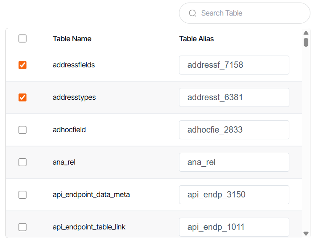Image resolution: width=318 pixels, height=245 pixels.
Task: Focus the adhocfie_2833 alias input
Action: 234,130
